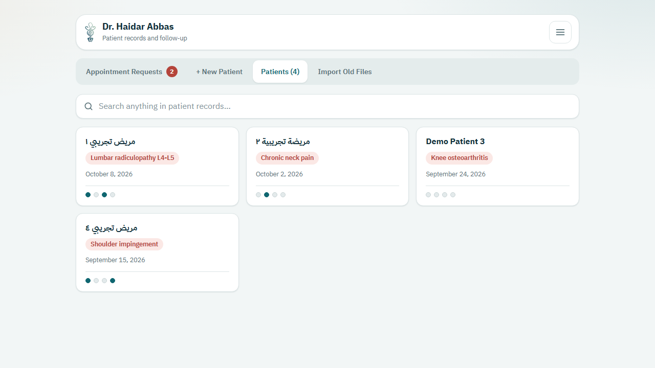Screen dimensions: 655x368
Task: Click the September 24, 2026 date
Action: pos(455,174)
